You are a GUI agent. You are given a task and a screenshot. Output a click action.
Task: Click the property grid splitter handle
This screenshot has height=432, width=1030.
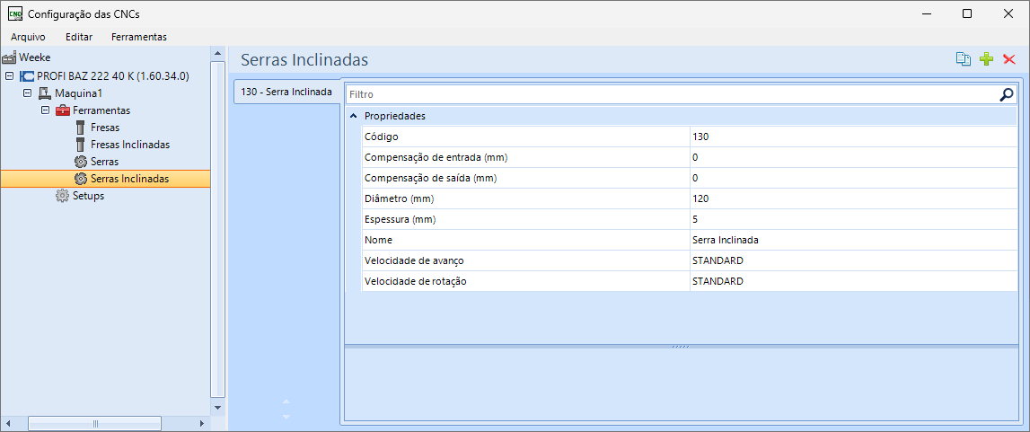coord(681,346)
